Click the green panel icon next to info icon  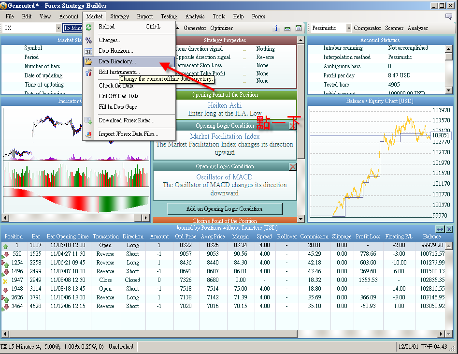point(287,29)
